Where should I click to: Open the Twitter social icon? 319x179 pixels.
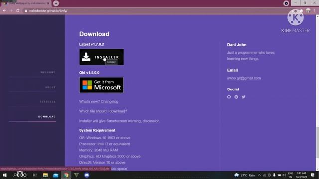[244, 97]
